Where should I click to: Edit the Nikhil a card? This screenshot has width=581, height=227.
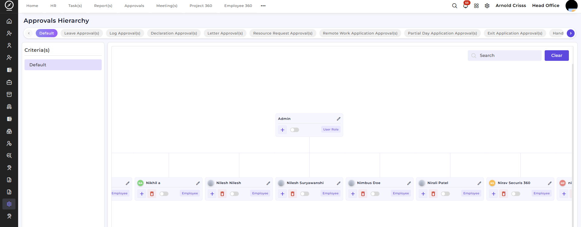click(x=198, y=183)
